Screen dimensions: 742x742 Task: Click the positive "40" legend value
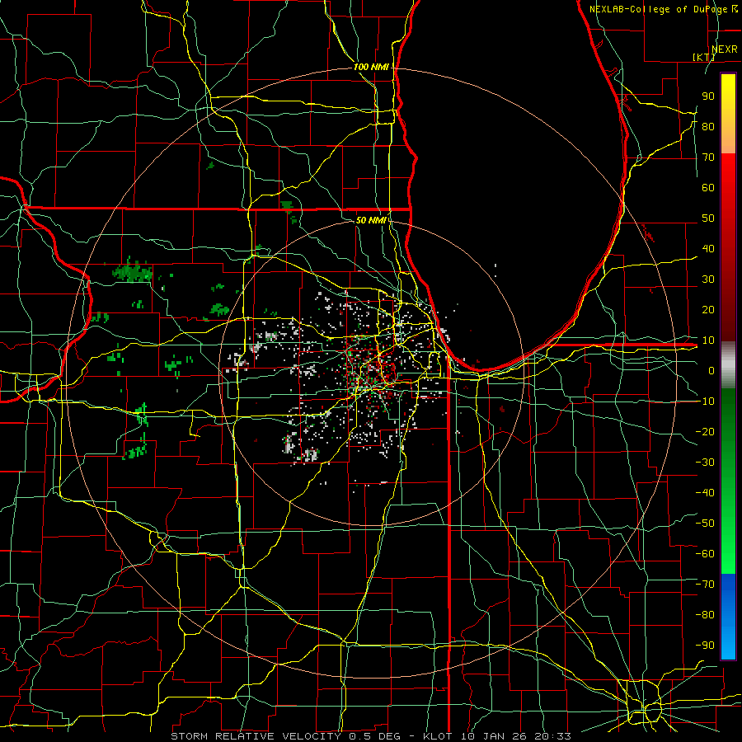pyautogui.click(x=708, y=249)
